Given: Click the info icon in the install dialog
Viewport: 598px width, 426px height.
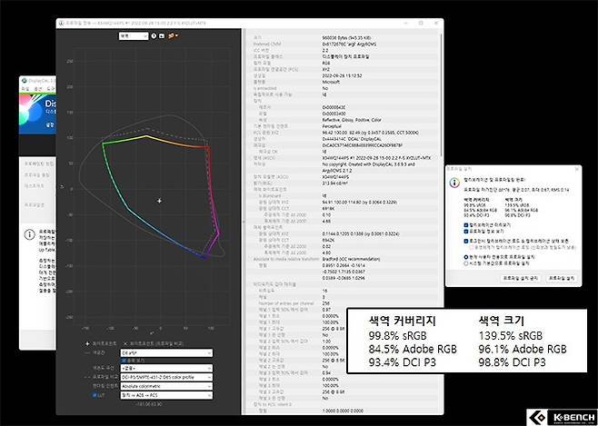Looking at the screenshot, I should pyautogui.click(x=453, y=184).
